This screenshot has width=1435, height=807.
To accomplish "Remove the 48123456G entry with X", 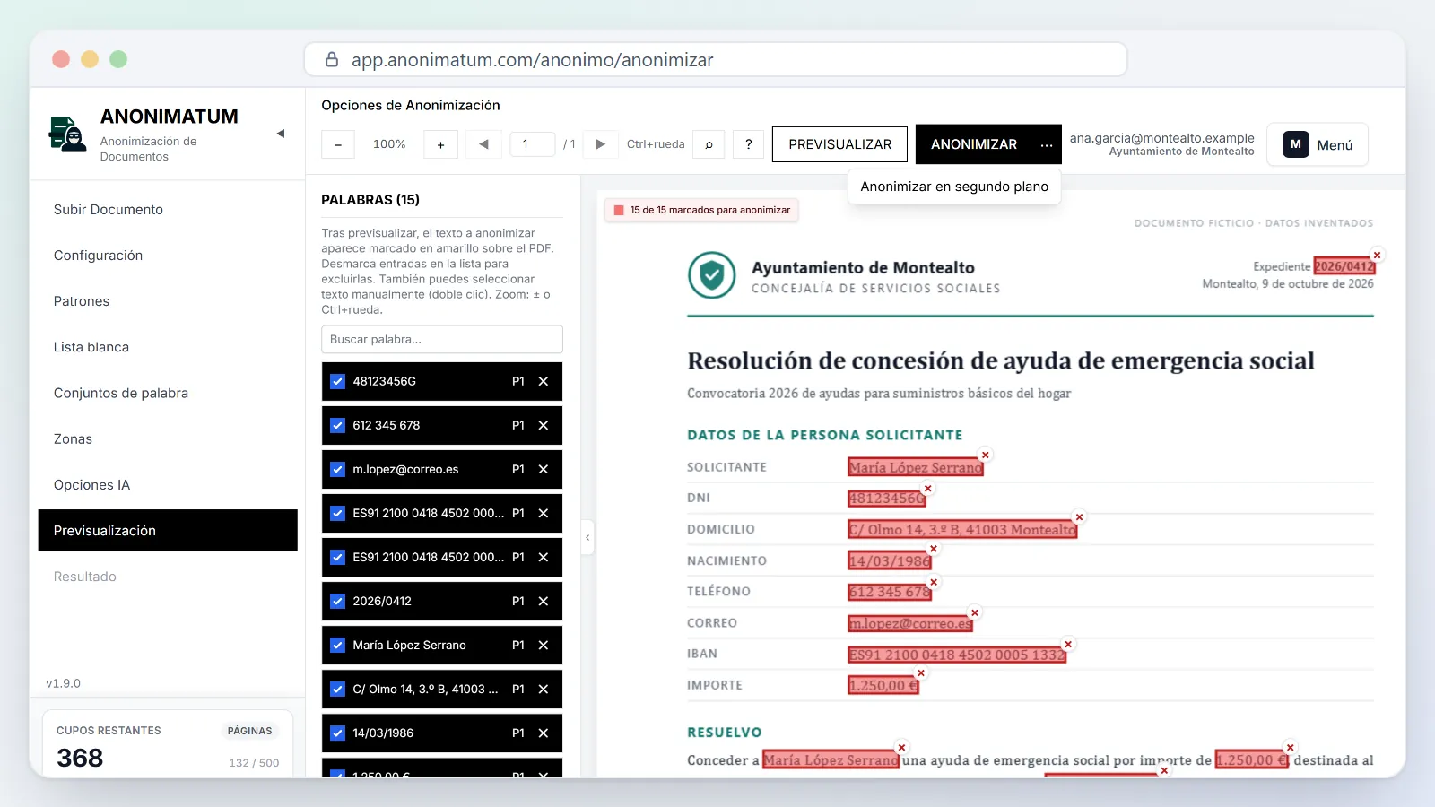I will click(x=544, y=381).
